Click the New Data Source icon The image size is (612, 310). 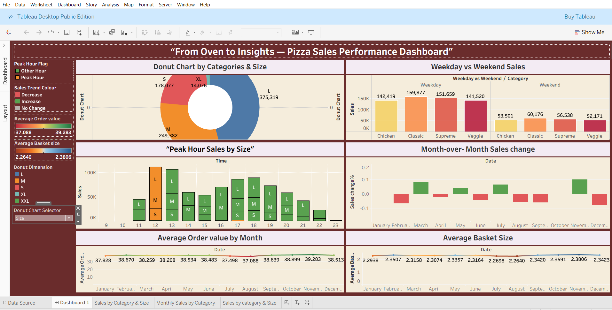click(79, 32)
